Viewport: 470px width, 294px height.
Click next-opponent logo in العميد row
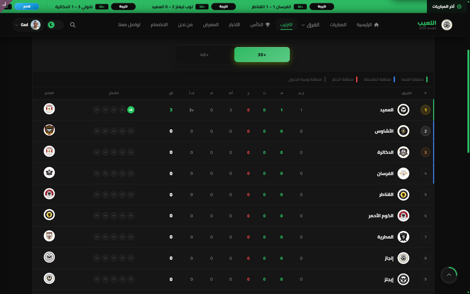click(x=49, y=108)
